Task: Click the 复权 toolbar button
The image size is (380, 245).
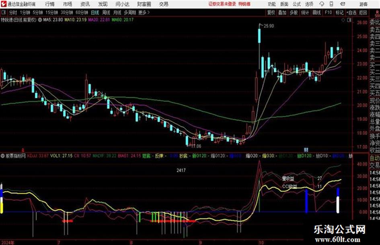Action: (271, 12)
